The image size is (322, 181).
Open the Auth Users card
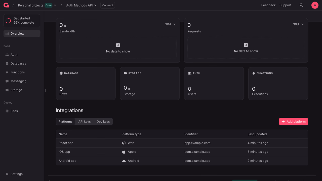tap(214, 83)
